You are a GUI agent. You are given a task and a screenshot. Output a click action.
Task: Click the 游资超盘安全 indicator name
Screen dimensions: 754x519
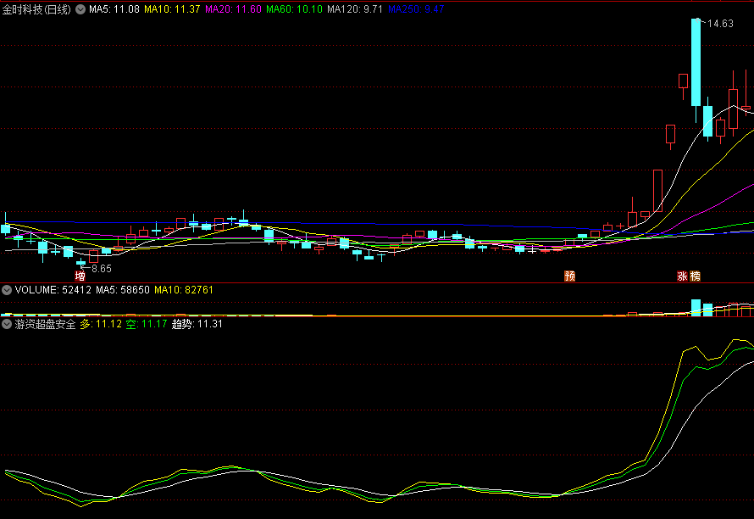(x=45, y=324)
